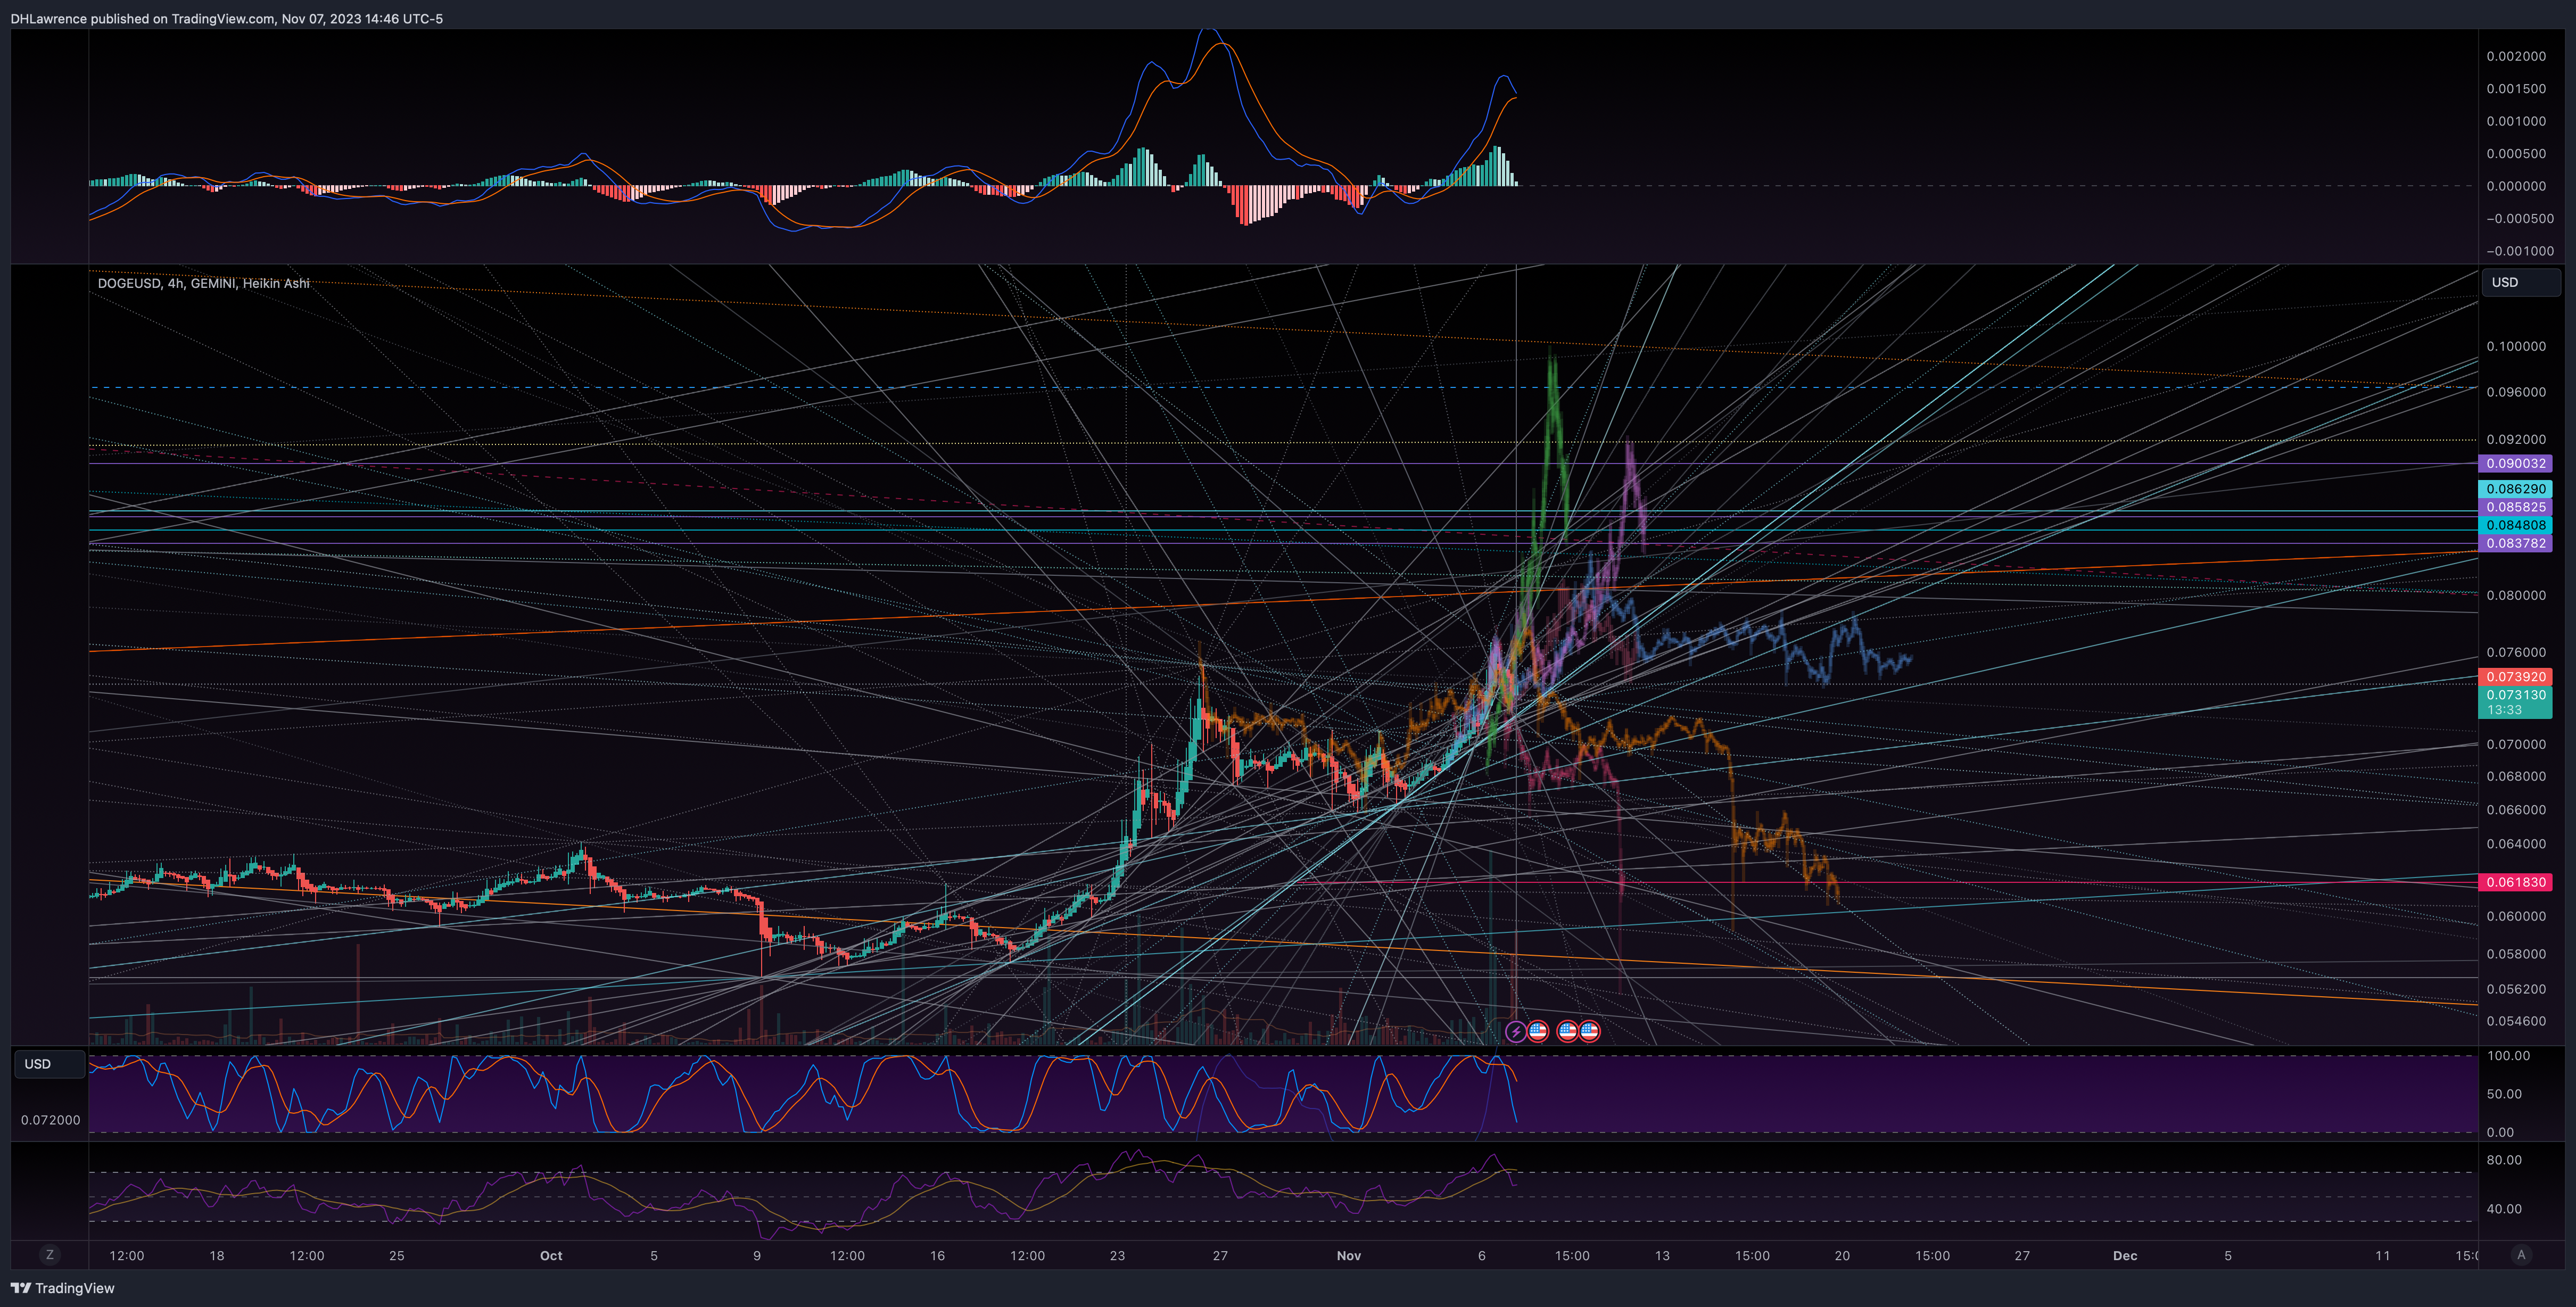Click the DHLawrence published on TradingView.com header
Screen dimensions: 2576x1307
[226, 18]
